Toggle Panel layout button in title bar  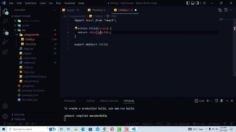click(x=192, y=3)
